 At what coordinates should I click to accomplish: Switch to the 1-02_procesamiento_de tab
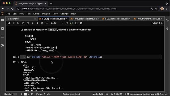[x=85, y=19]
